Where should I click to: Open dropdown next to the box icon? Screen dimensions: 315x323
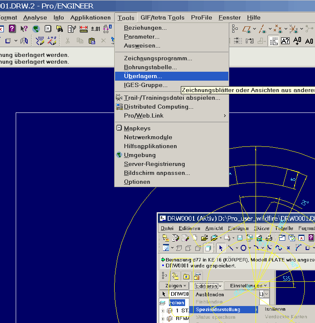point(16,41)
